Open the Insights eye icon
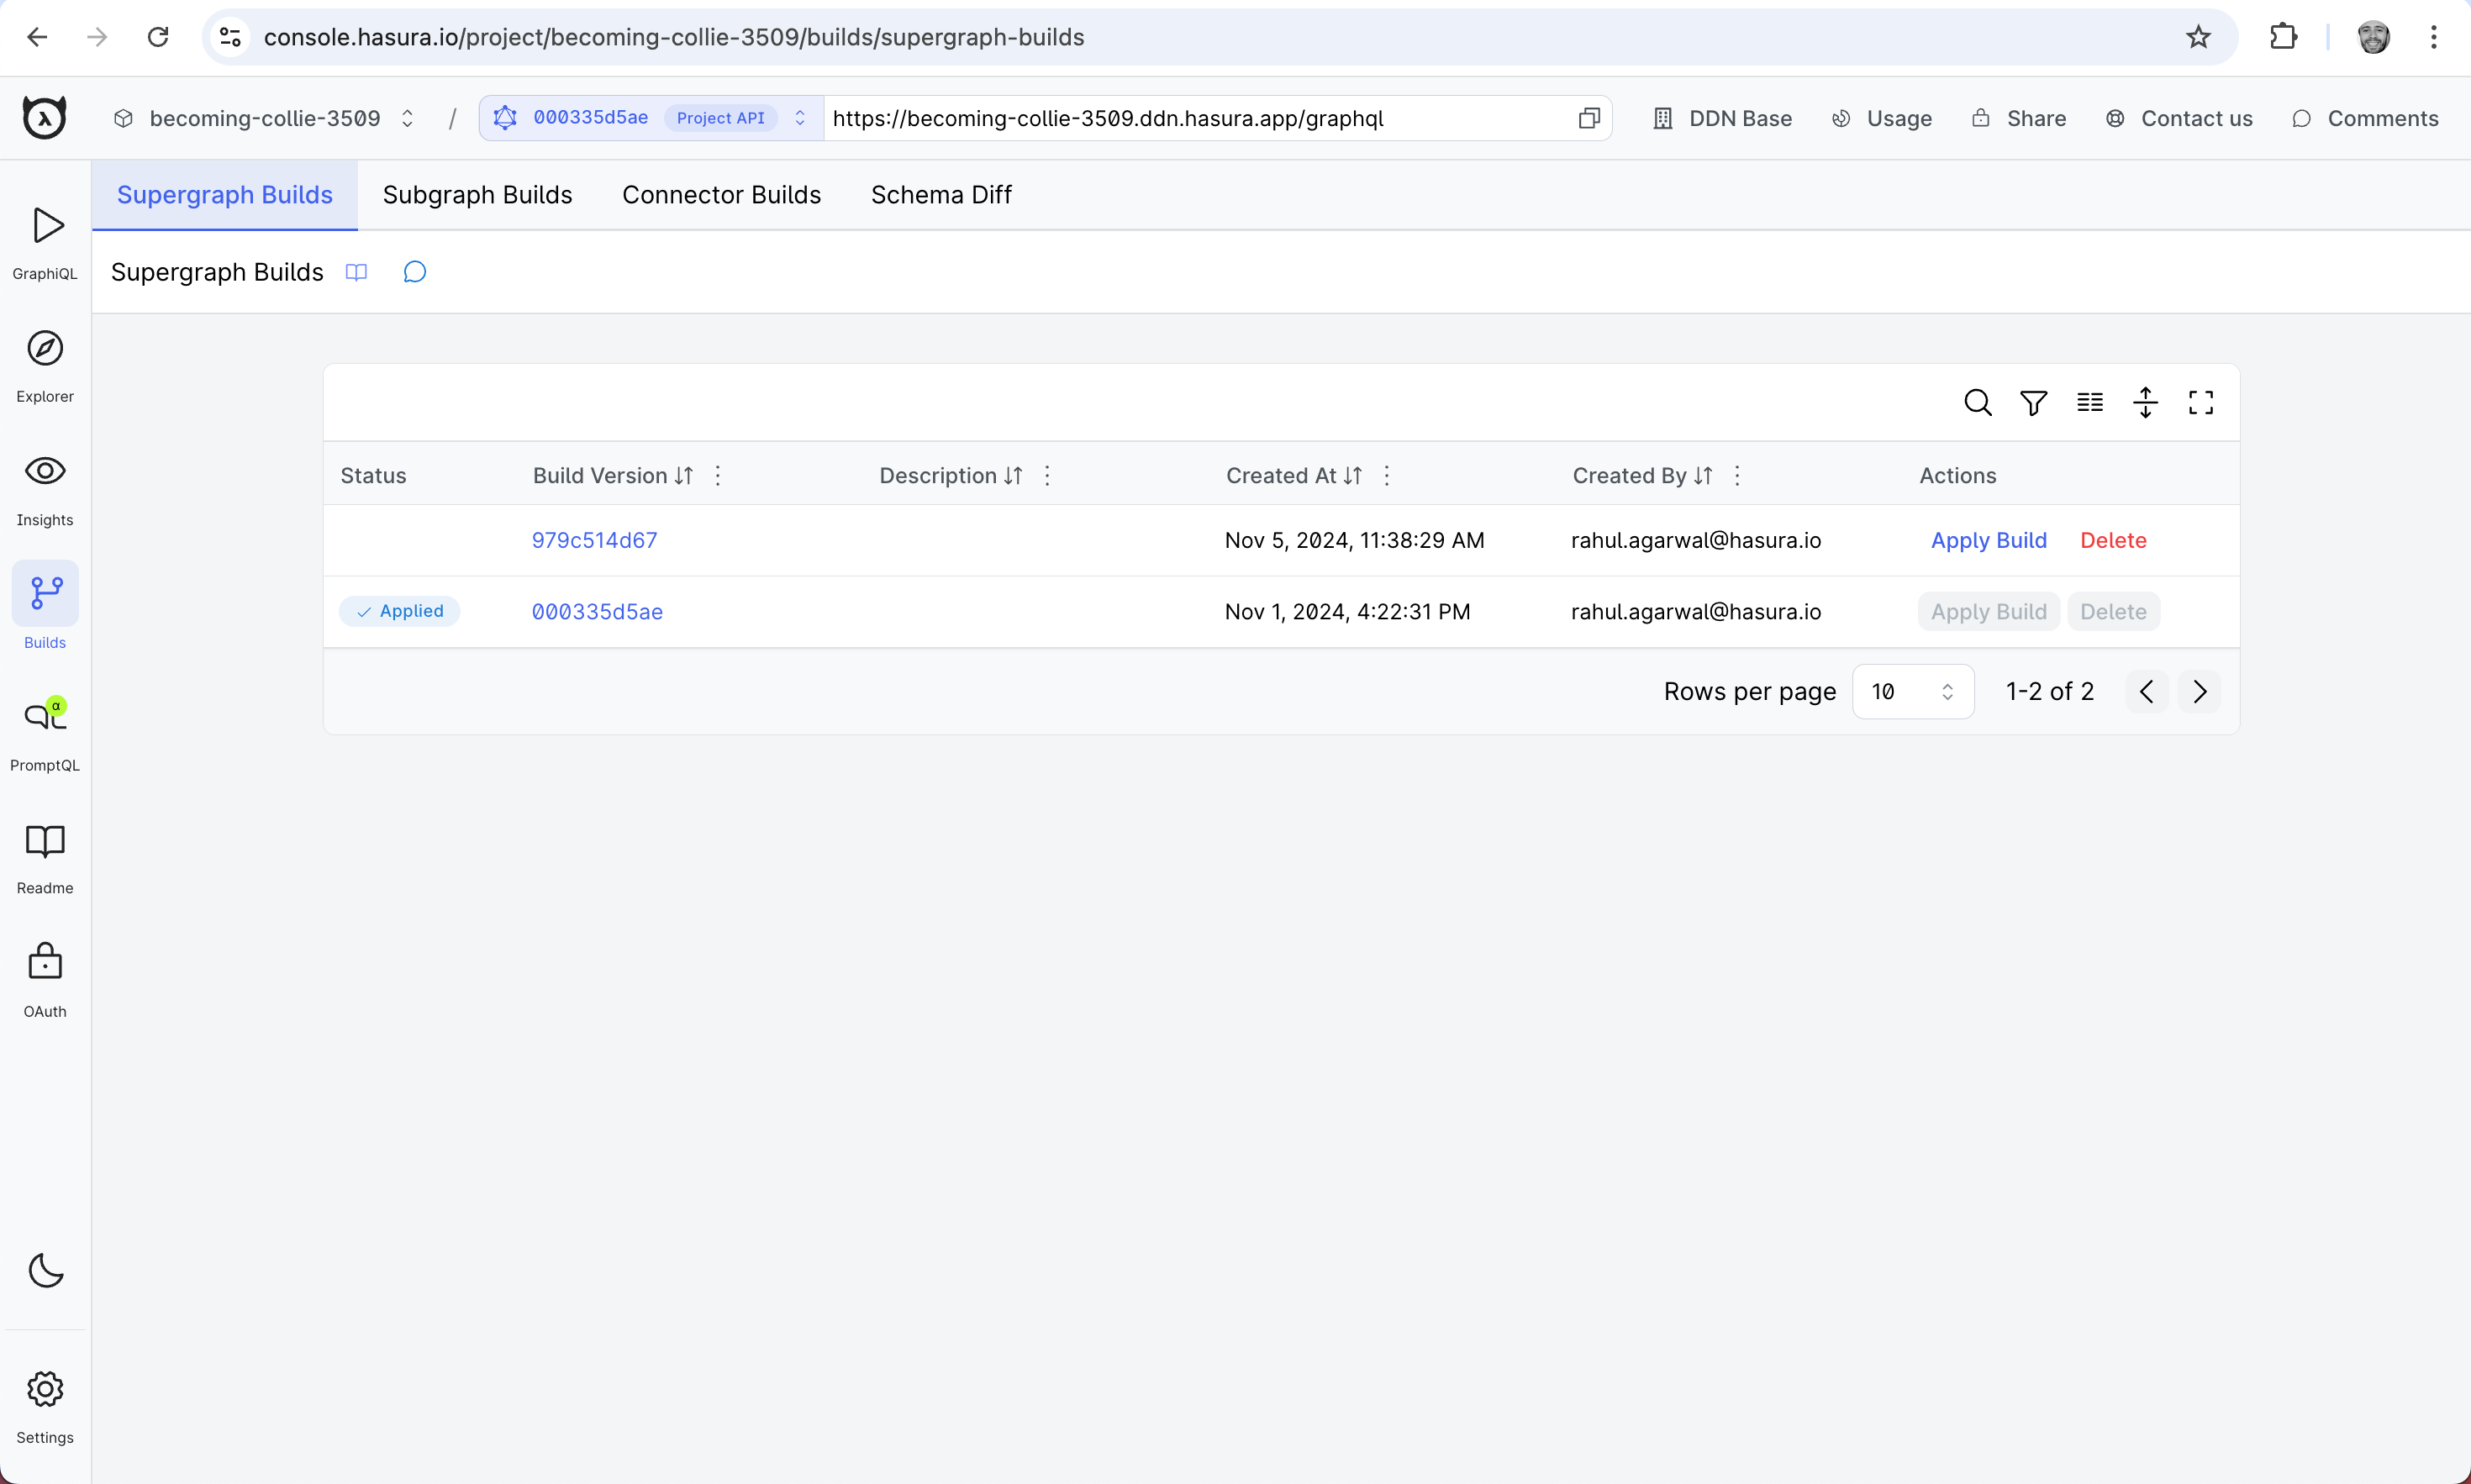2471x1484 pixels. pos(45,471)
